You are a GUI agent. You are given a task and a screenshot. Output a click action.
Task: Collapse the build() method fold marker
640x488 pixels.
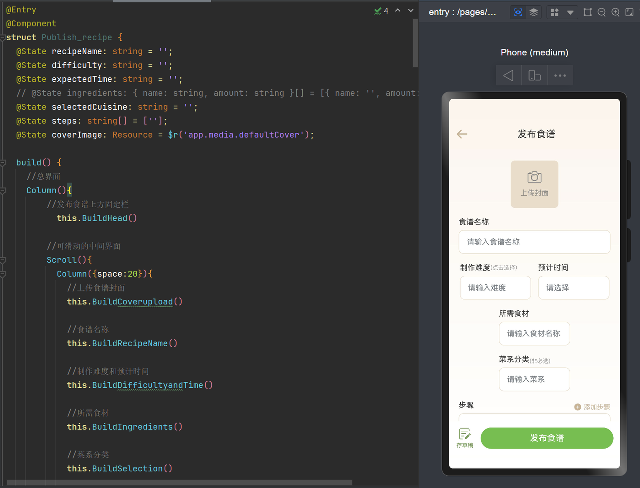click(3, 163)
